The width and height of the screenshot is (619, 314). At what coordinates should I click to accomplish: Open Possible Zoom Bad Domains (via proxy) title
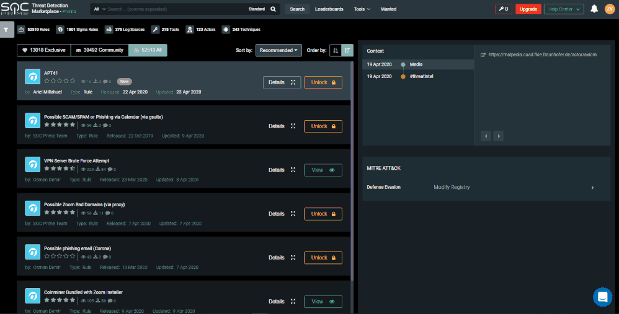(84, 204)
